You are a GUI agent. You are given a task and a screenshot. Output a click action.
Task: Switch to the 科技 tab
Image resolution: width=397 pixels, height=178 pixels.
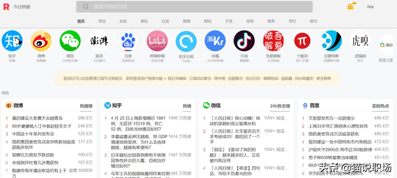tap(123, 21)
